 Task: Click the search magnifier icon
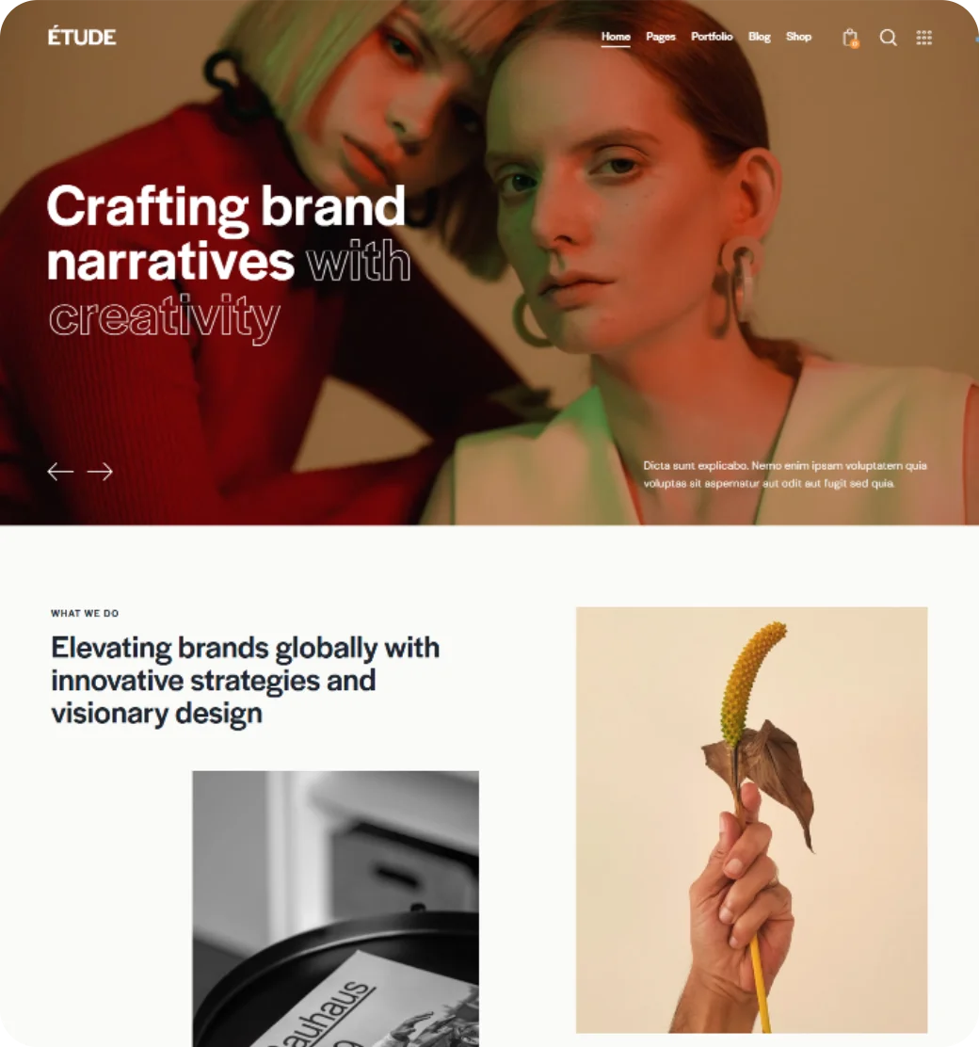(x=888, y=38)
